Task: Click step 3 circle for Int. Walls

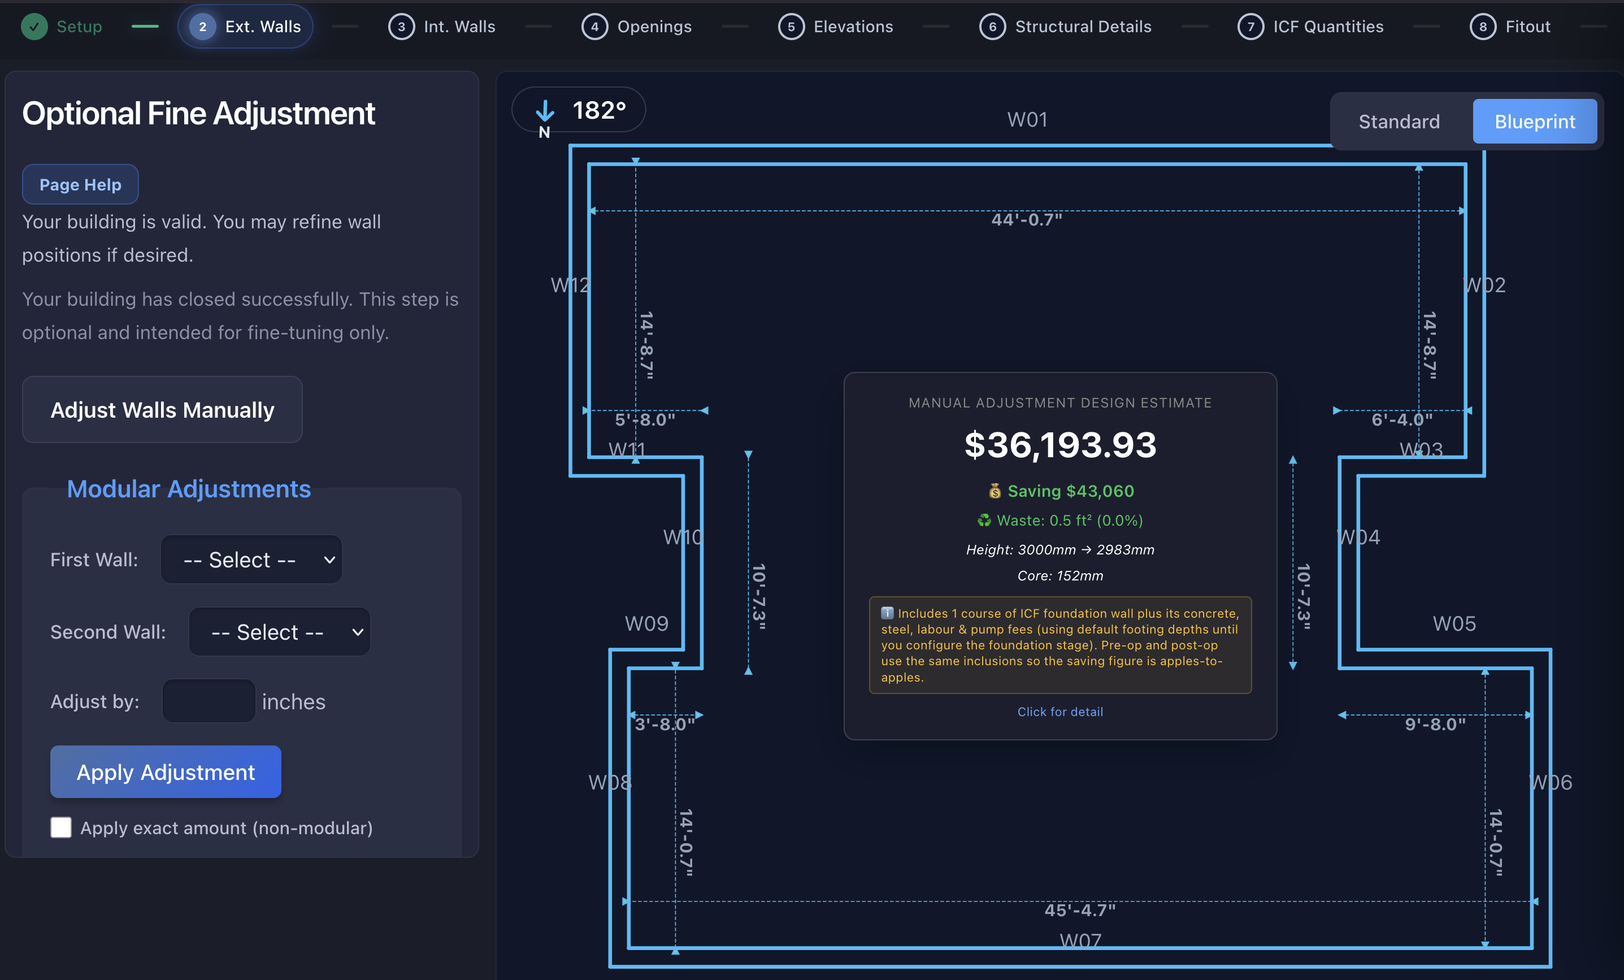Action: tap(401, 27)
